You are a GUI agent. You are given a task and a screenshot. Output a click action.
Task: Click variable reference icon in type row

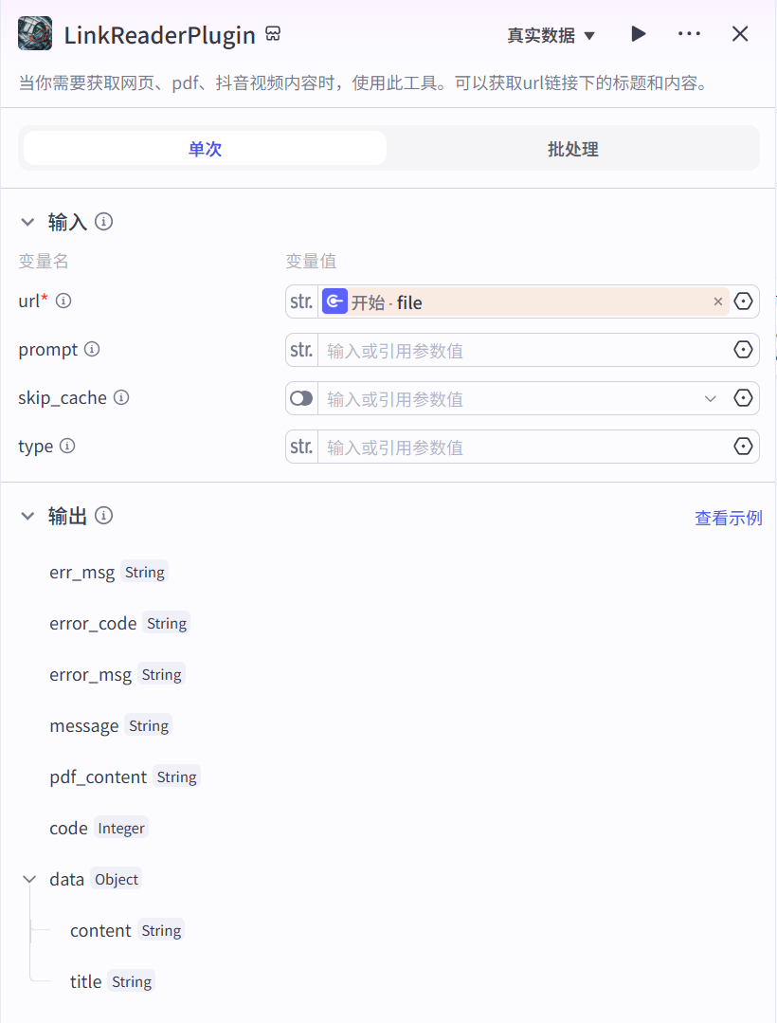click(x=744, y=447)
